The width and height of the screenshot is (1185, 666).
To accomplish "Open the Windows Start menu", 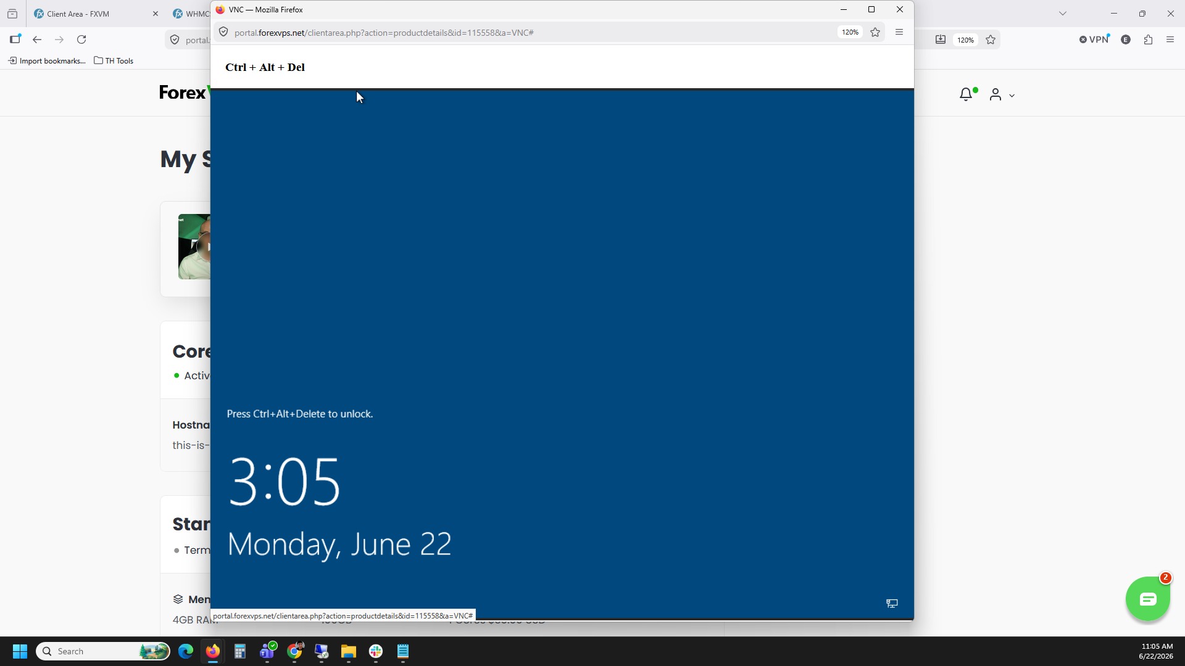I will pos(20,651).
